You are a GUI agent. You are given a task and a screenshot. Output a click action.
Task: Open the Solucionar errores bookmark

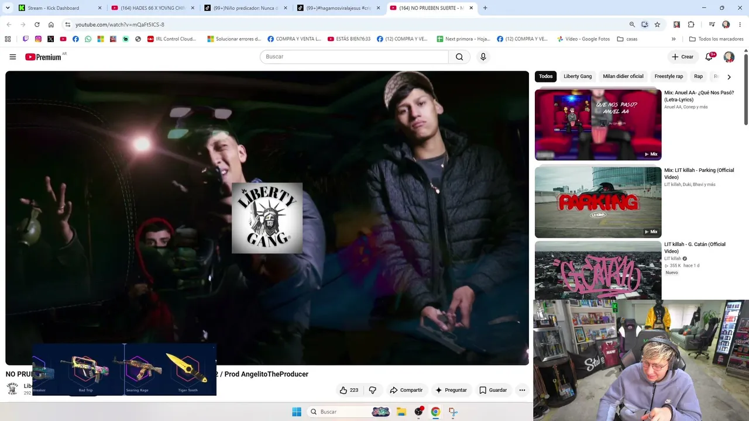click(x=234, y=39)
